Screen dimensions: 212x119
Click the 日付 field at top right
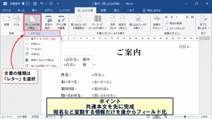tap(184, 47)
